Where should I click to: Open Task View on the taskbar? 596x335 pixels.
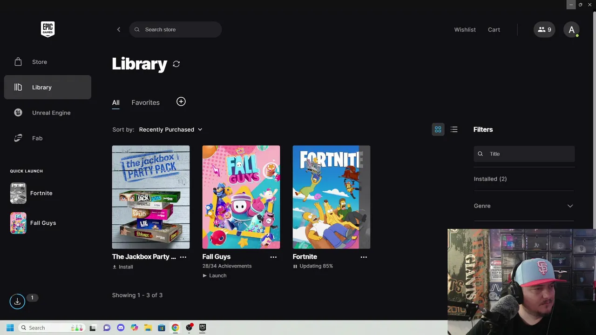93,328
